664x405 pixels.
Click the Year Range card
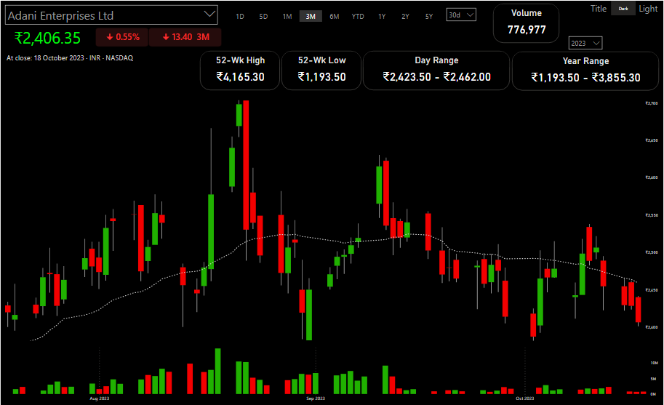[585, 71]
